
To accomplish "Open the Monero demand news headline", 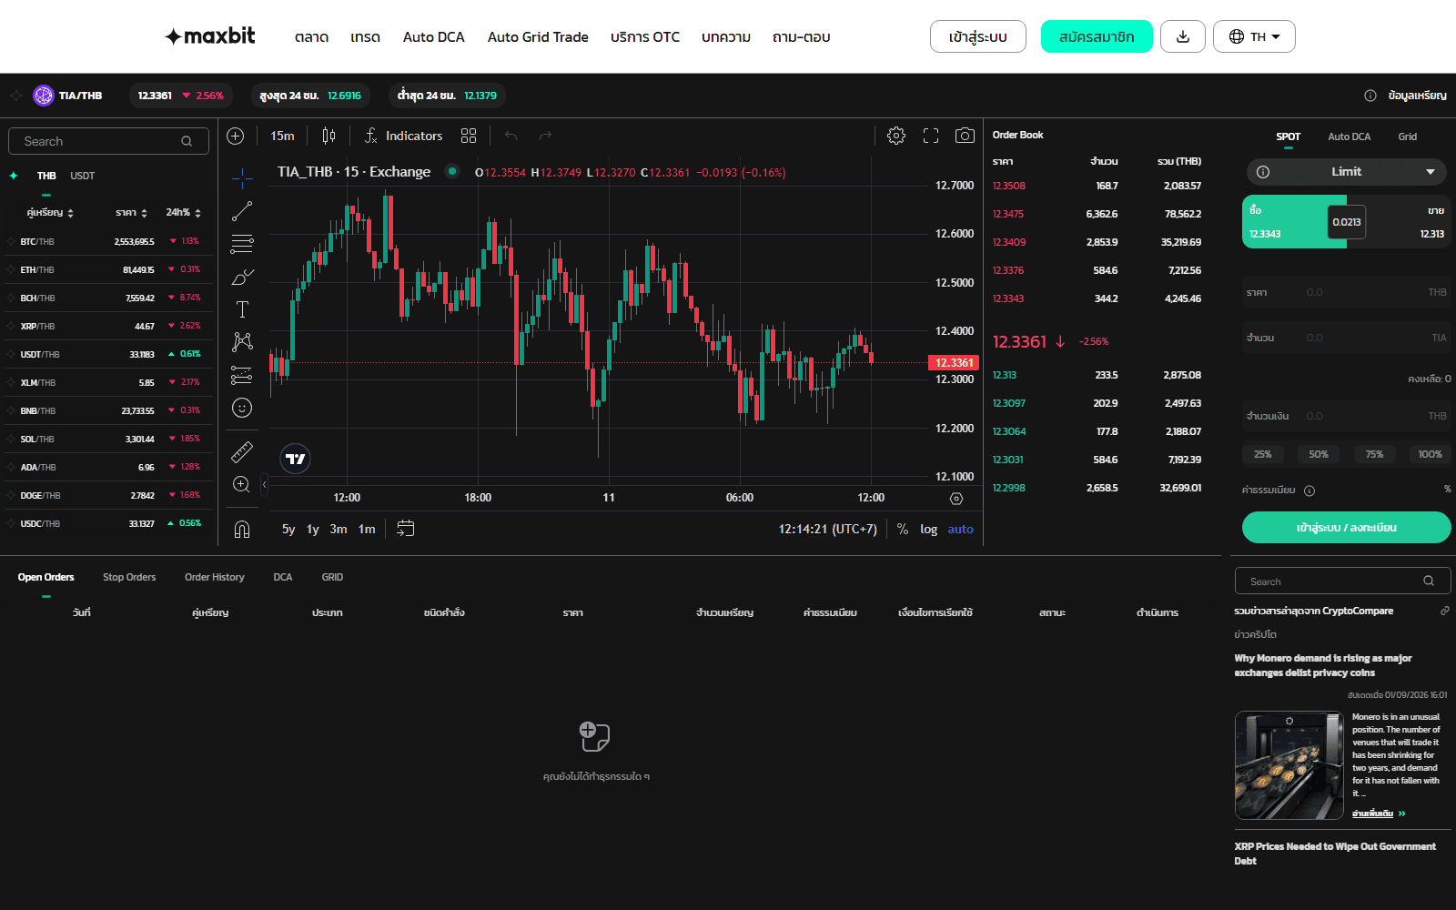I will [x=1323, y=665].
